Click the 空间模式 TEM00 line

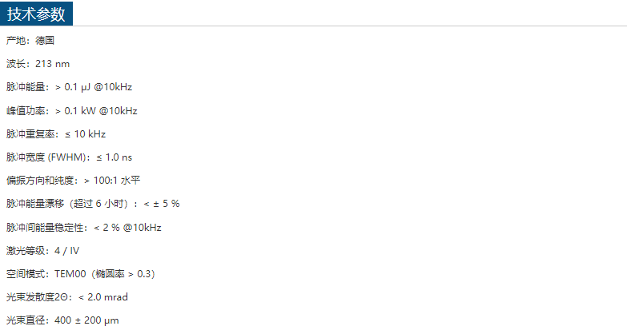(81, 274)
